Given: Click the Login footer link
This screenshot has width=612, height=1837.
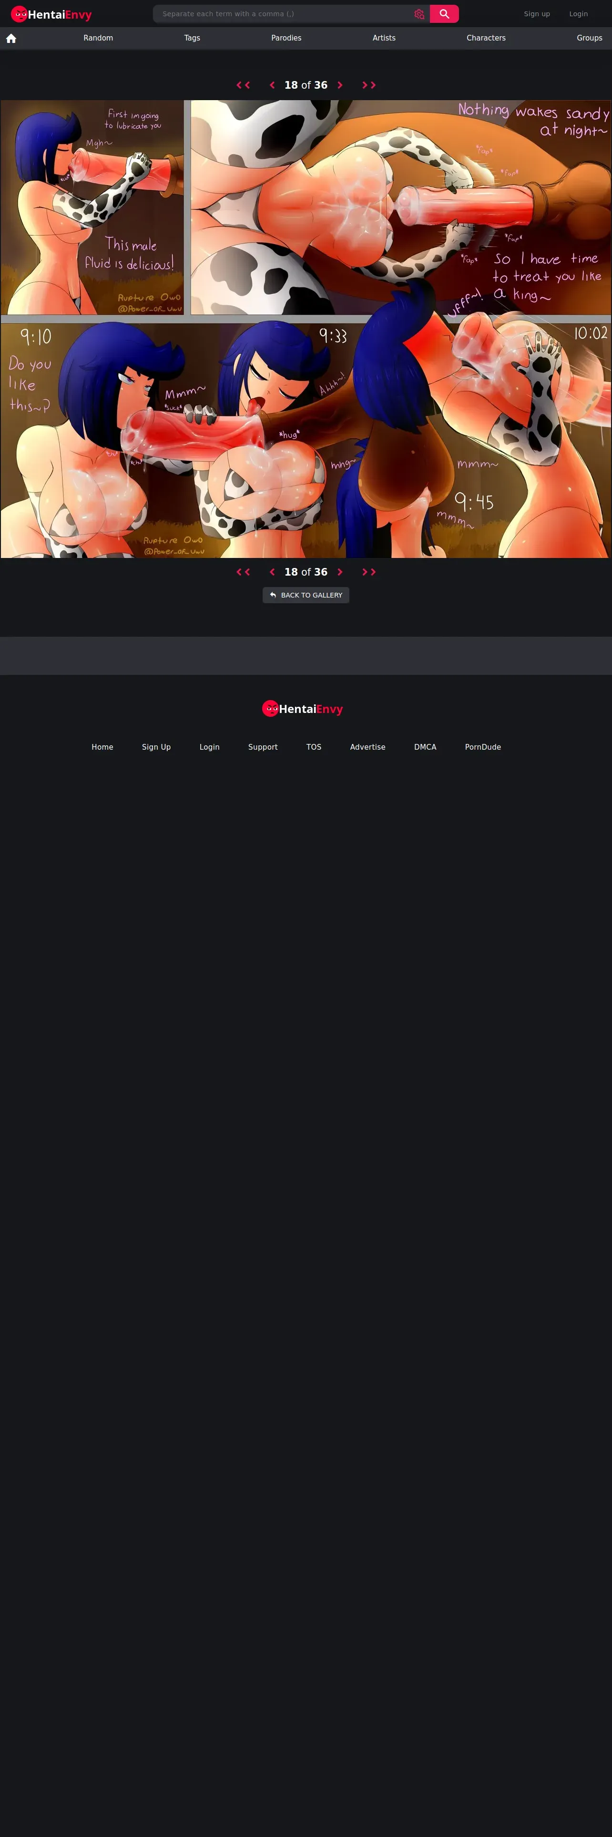Looking at the screenshot, I should pyautogui.click(x=209, y=747).
